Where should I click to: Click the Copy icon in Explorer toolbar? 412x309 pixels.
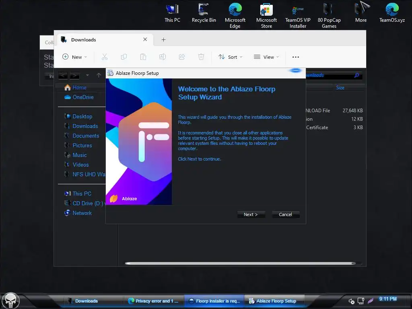pyautogui.click(x=124, y=57)
